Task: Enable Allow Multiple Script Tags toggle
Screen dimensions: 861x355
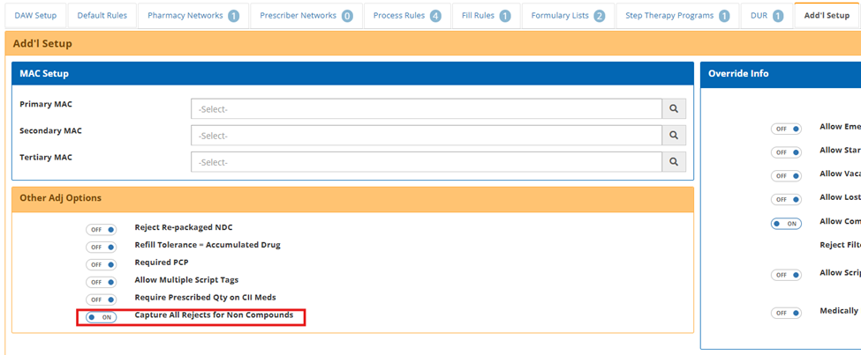Action: (x=101, y=282)
